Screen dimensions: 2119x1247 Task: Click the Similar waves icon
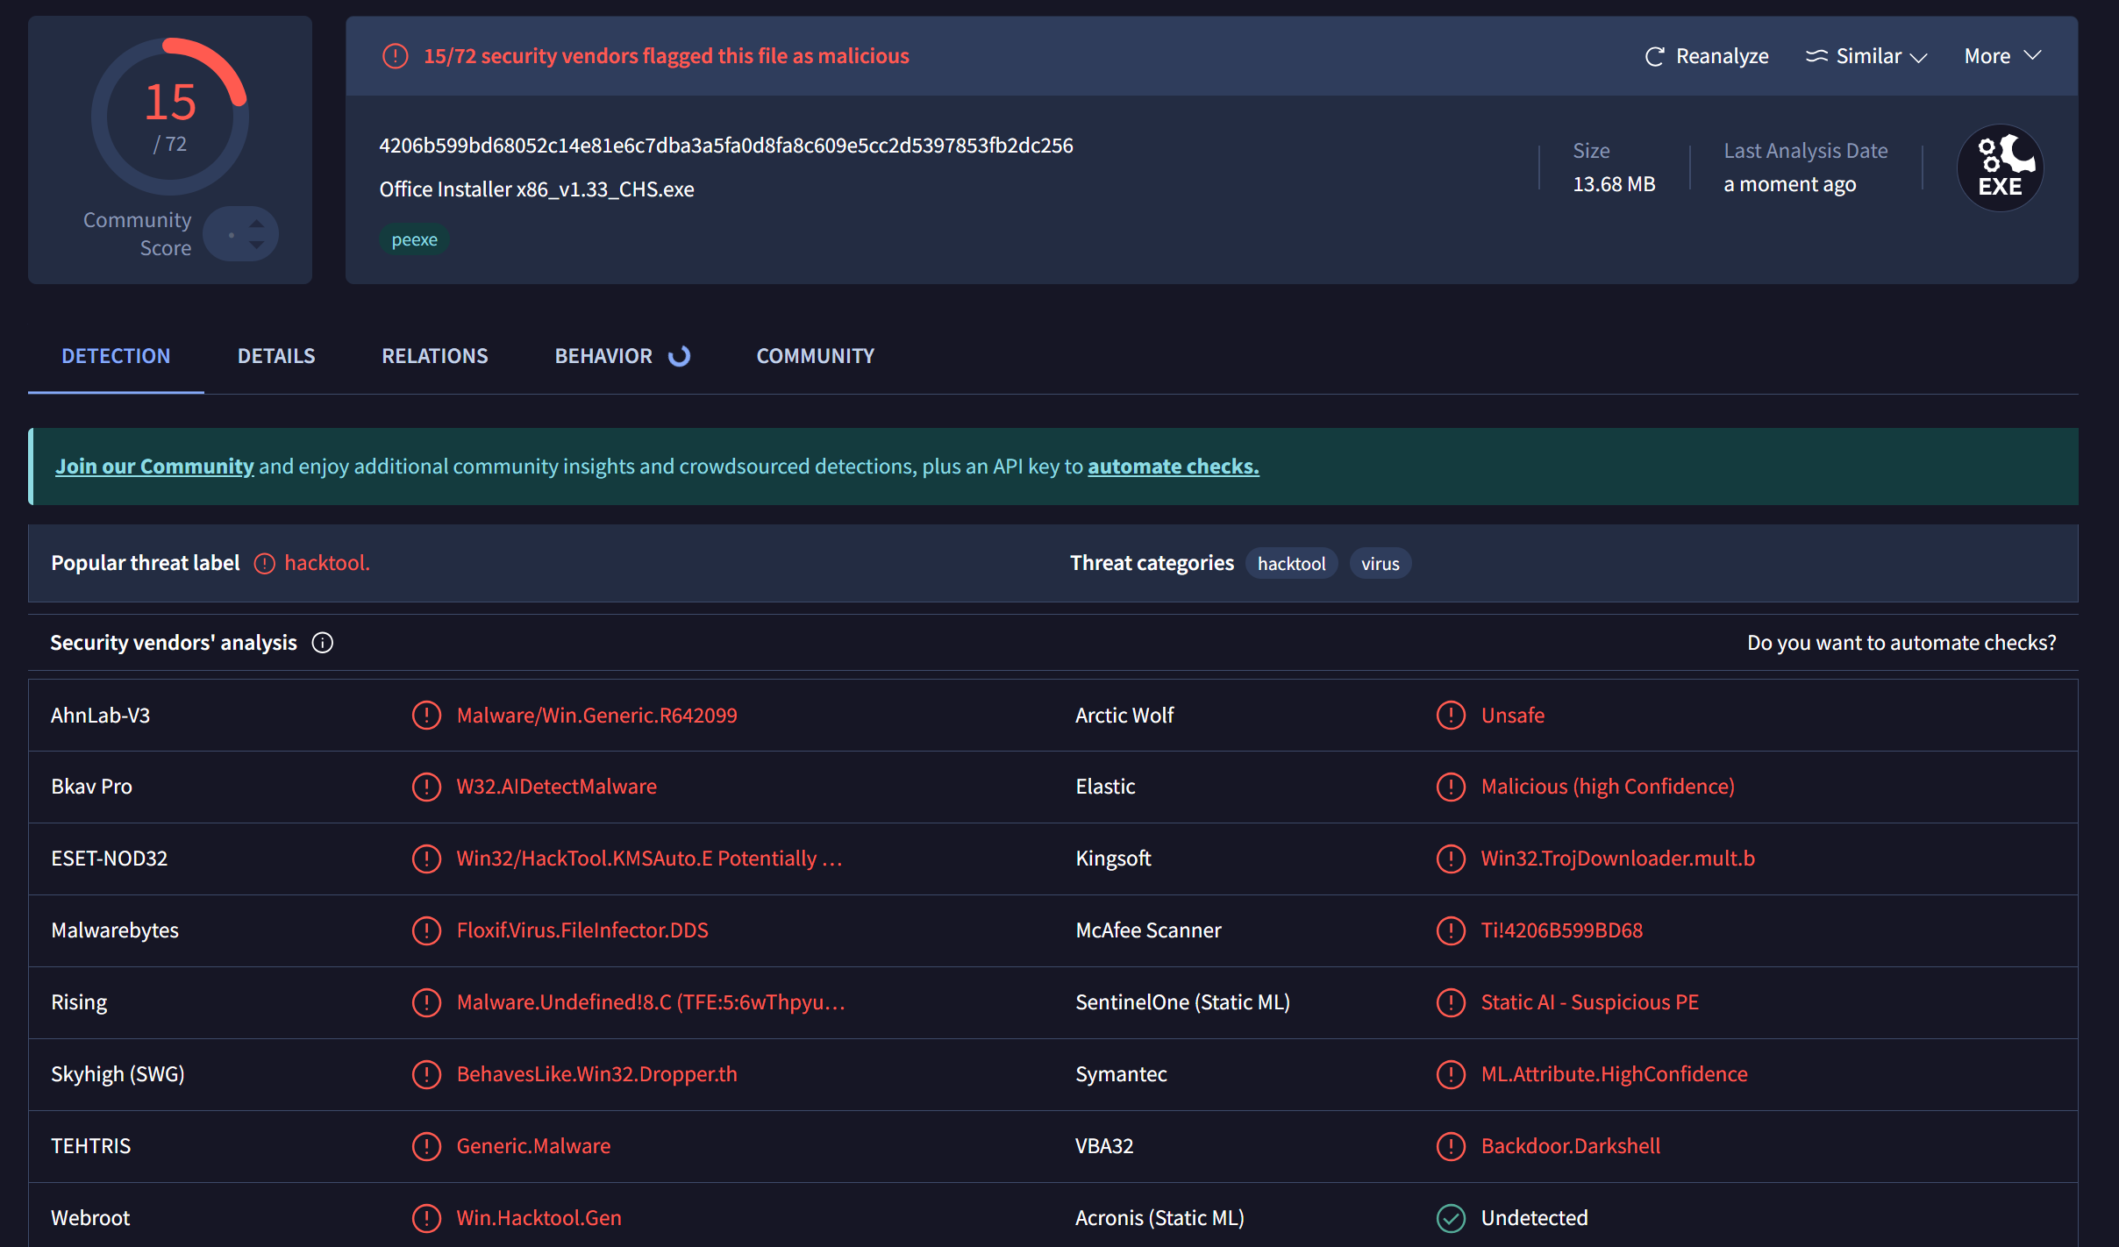click(x=1816, y=56)
